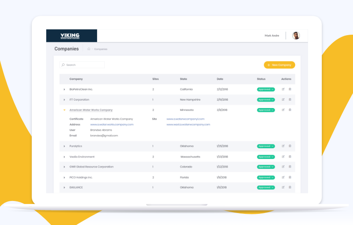Image resolution: width=353 pixels, height=225 pixels.
Task: Open BioPetroClean Approved status dropdown
Action: (x=266, y=89)
